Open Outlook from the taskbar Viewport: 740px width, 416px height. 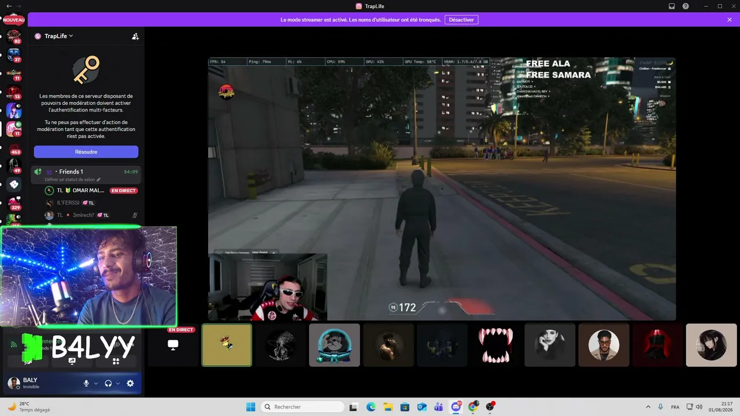[x=422, y=407]
